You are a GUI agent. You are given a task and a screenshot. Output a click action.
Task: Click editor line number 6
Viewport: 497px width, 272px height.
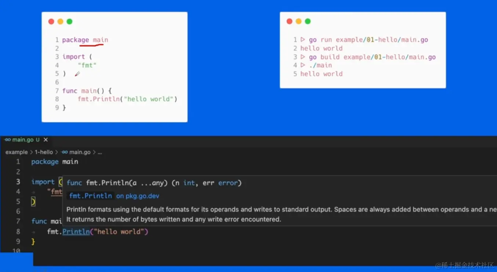click(18, 211)
